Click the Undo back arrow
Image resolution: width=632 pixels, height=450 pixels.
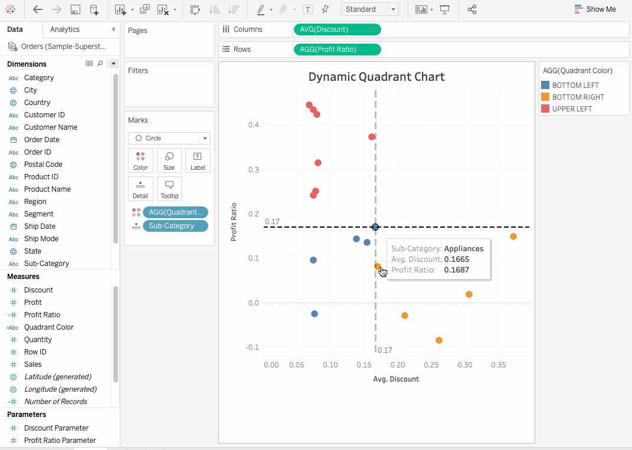(38, 9)
